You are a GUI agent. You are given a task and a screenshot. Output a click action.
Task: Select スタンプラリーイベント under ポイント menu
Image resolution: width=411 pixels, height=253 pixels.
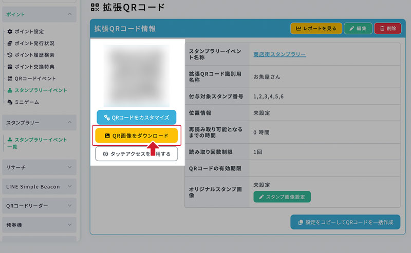pyautogui.click(x=41, y=90)
